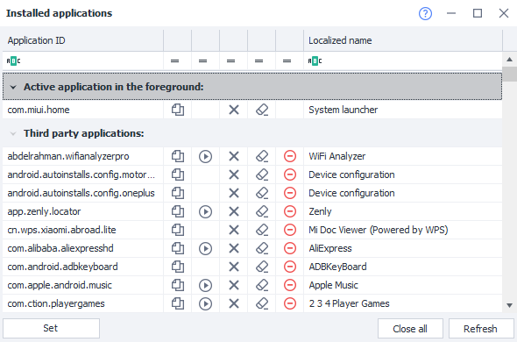Image resolution: width=517 pixels, height=342 pixels.
Task: Clear AliExpress app data
Action: pos(262,248)
